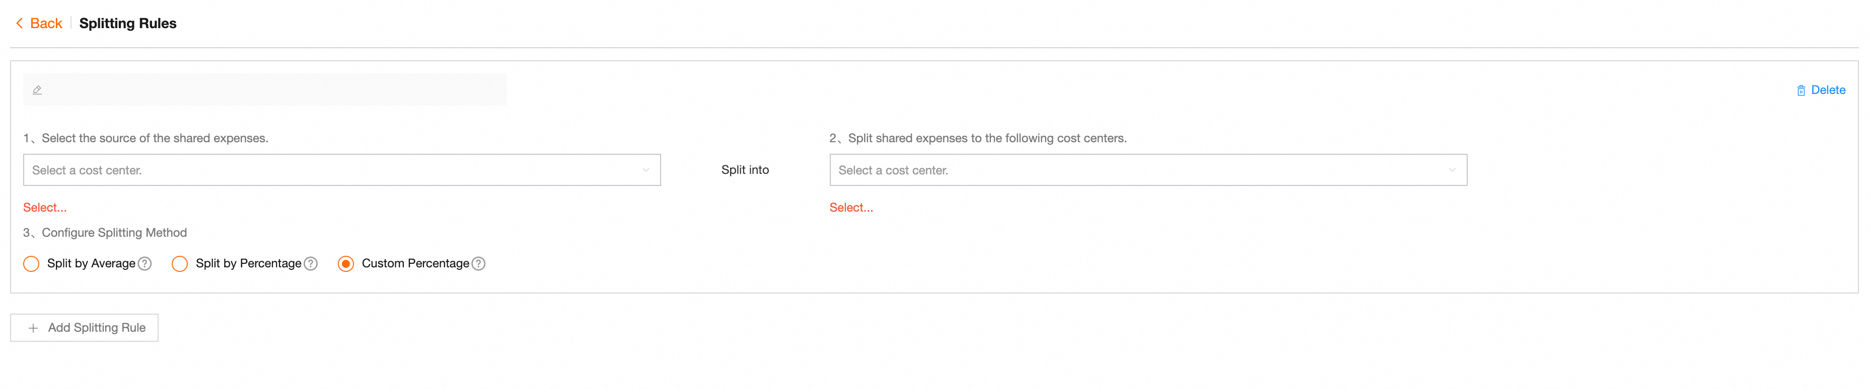Expand target cost center dropdown arrow
Image resolution: width=1870 pixels, height=390 pixels.
1452,170
